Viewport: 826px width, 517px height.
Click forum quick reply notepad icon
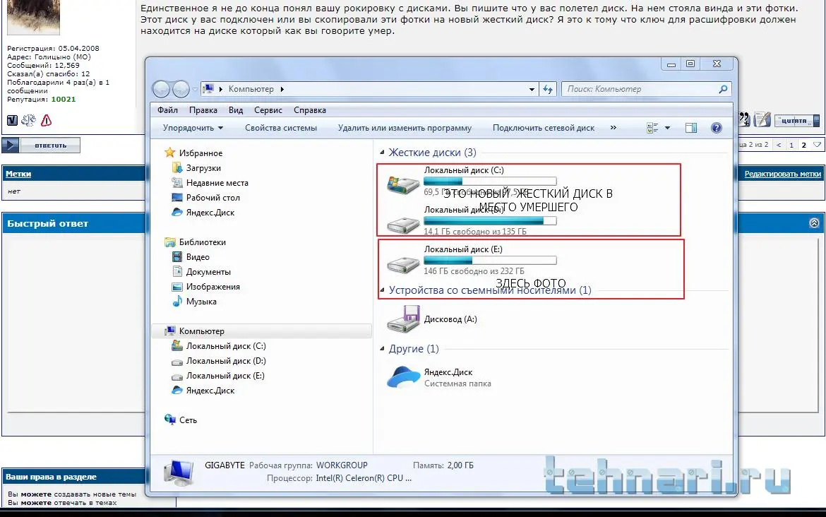(762, 119)
